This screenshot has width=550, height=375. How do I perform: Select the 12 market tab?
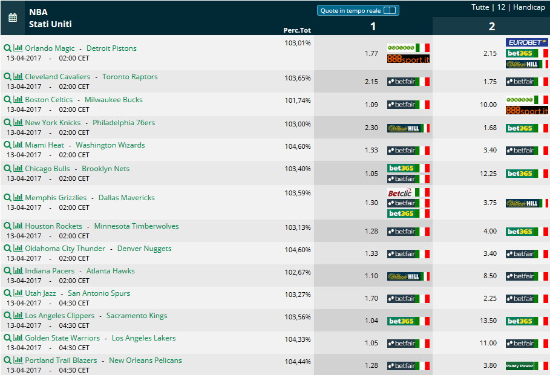pos(501,7)
